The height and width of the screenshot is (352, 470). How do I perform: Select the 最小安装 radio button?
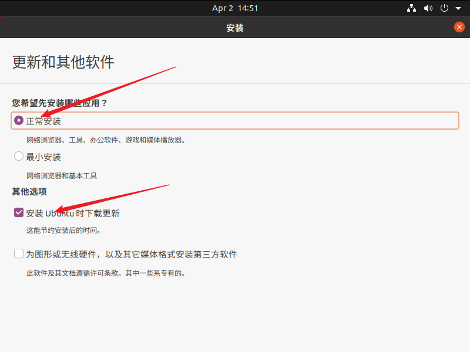point(19,156)
